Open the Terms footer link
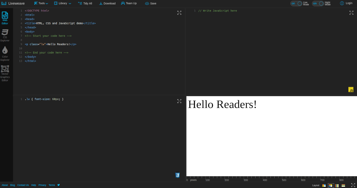This screenshot has width=357, height=188. tap(52, 185)
